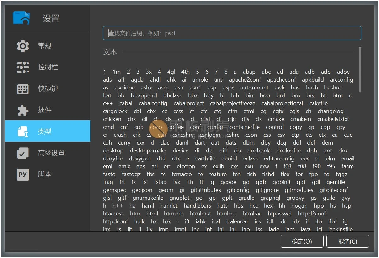This screenshot has width=379, height=258.
Task: Click the apache2conf extension entry
Action: pyautogui.click(x=245, y=79)
